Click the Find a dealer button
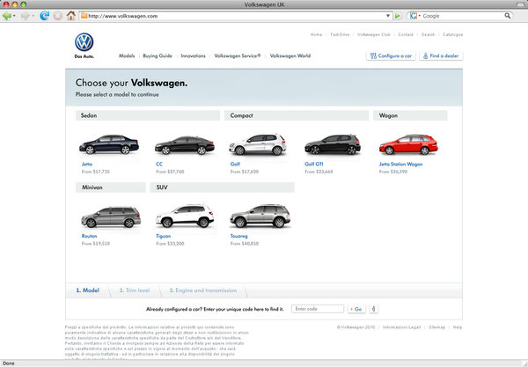Screen dimensions: 528x367 point(441,55)
